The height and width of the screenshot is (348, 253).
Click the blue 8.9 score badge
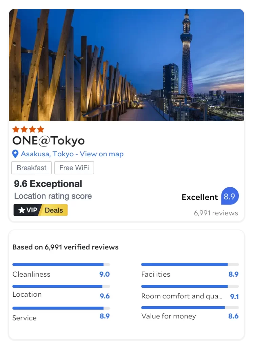coord(230,196)
